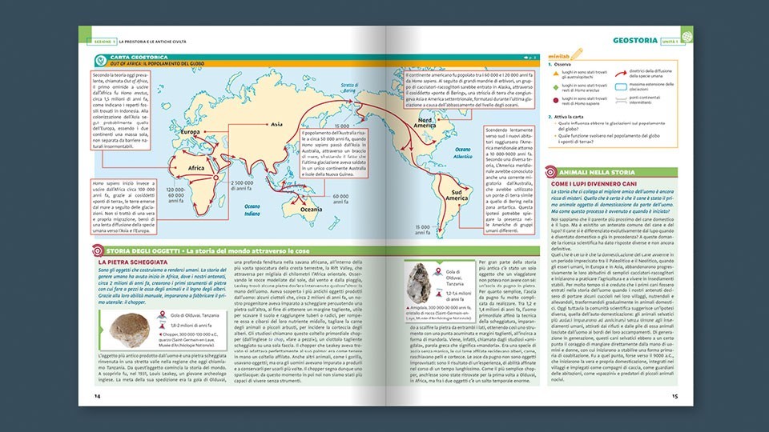
Task: Select the Unità 1 tag beside Geostoria
Action: pyautogui.click(x=672, y=42)
